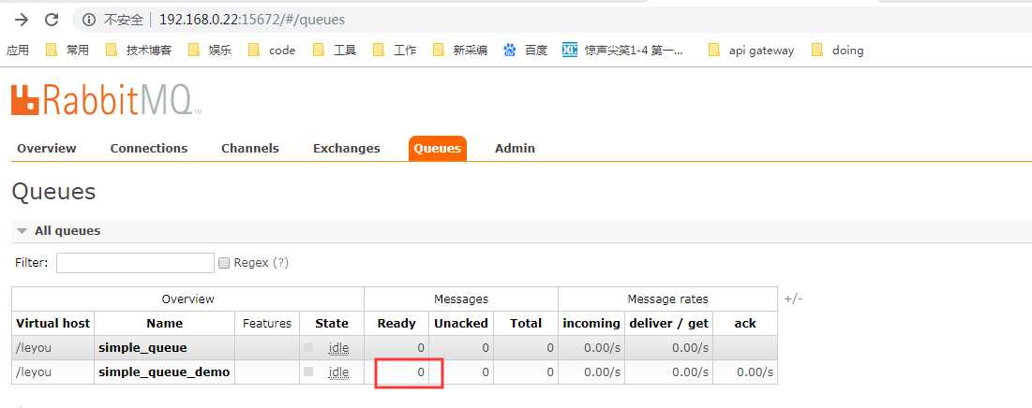The image size is (1032, 408).
Task: Click the +/- column chooser
Action: tap(793, 299)
